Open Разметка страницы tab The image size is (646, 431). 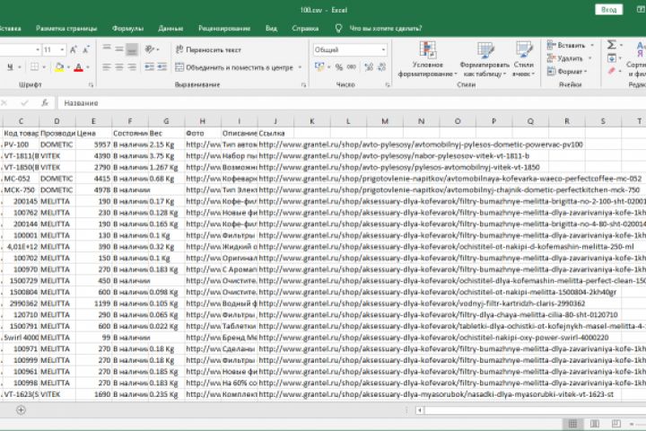[66, 29]
